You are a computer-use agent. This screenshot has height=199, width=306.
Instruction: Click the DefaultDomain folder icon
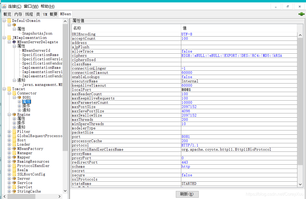point(9,21)
